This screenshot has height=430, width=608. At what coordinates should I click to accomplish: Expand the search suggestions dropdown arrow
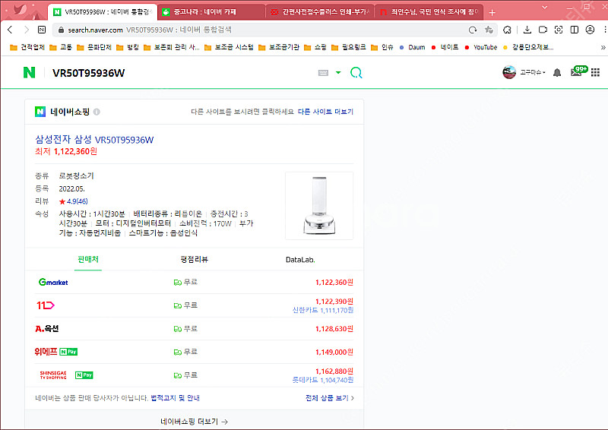pyautogui.click(x=338, y=72)
